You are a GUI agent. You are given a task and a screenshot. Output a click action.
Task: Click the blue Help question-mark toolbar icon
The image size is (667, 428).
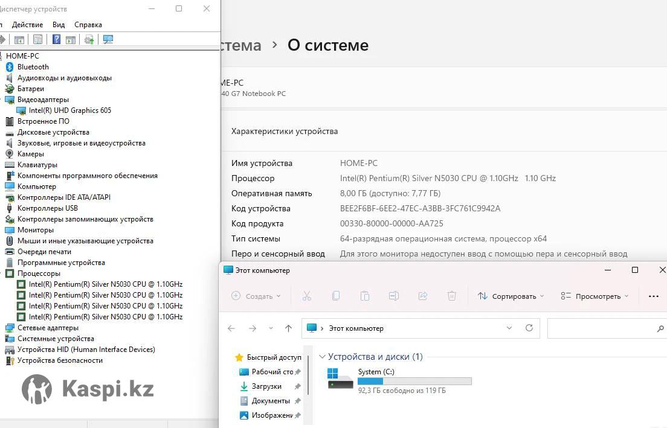click(x=56, y=40)
